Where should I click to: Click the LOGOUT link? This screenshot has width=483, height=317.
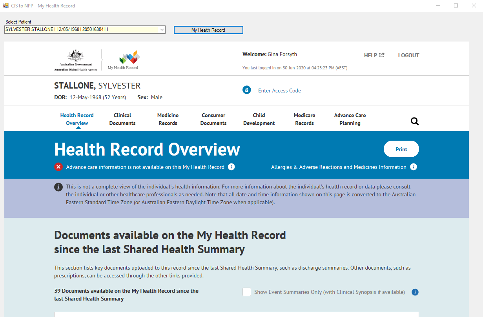pos(408,55)
